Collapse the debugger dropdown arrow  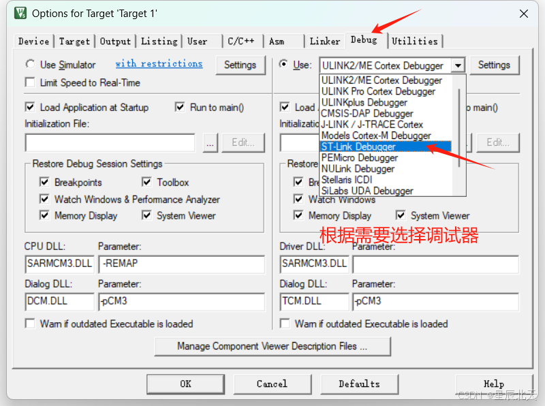pos(458,65)
